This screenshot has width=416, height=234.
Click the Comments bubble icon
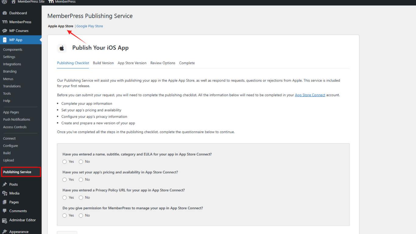coord(5,211)
